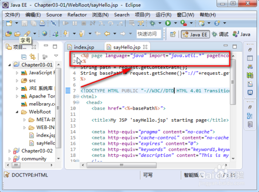
Task: Open the Debug dropdown arrow
Action: click(160, 23)
